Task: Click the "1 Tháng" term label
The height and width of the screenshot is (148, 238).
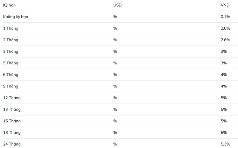Action: [10, 28]
